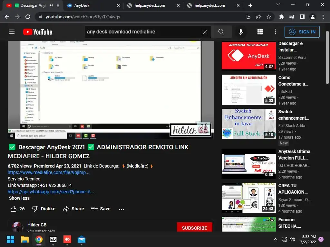
Task: Switch to the first help.anydesk.com tab
Action: (x=153, y=5)
